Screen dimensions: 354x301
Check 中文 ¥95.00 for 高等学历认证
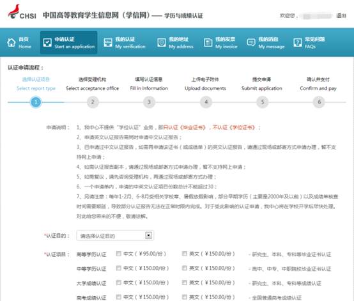point(118,254)
